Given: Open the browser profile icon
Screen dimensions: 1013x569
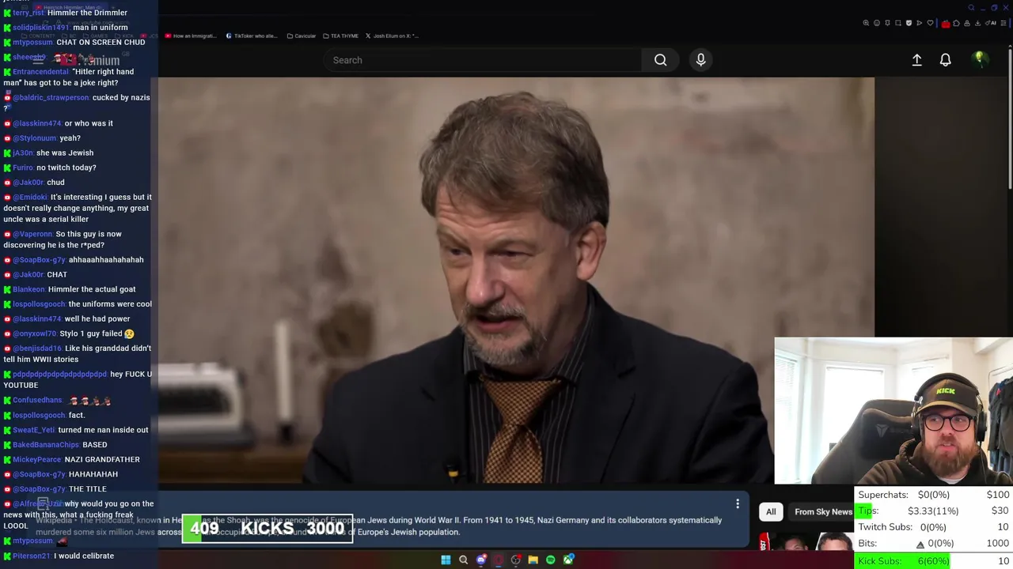Looking at the screenshot, I should pyautogui.click(x=967, y=23).
